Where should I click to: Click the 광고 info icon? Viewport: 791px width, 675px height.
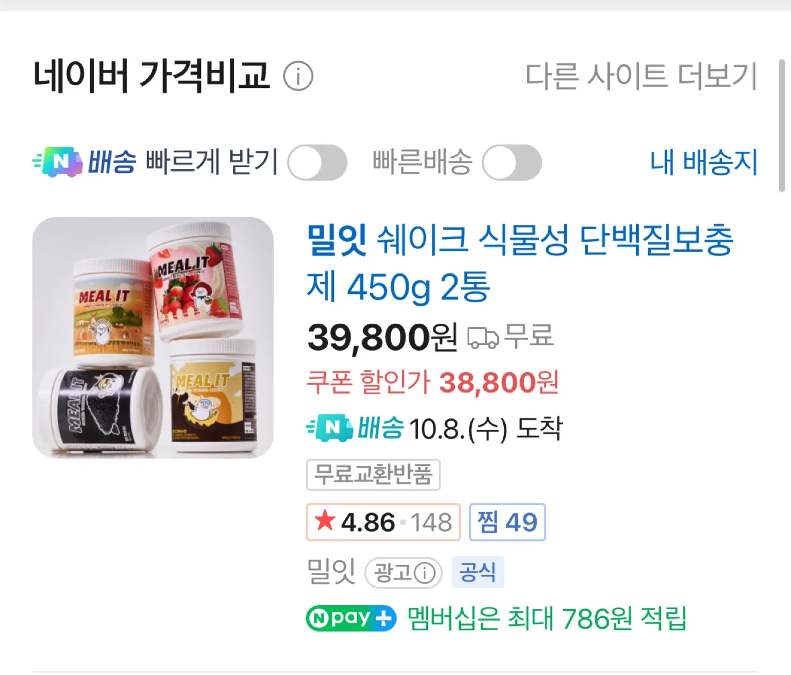(425, 573)
